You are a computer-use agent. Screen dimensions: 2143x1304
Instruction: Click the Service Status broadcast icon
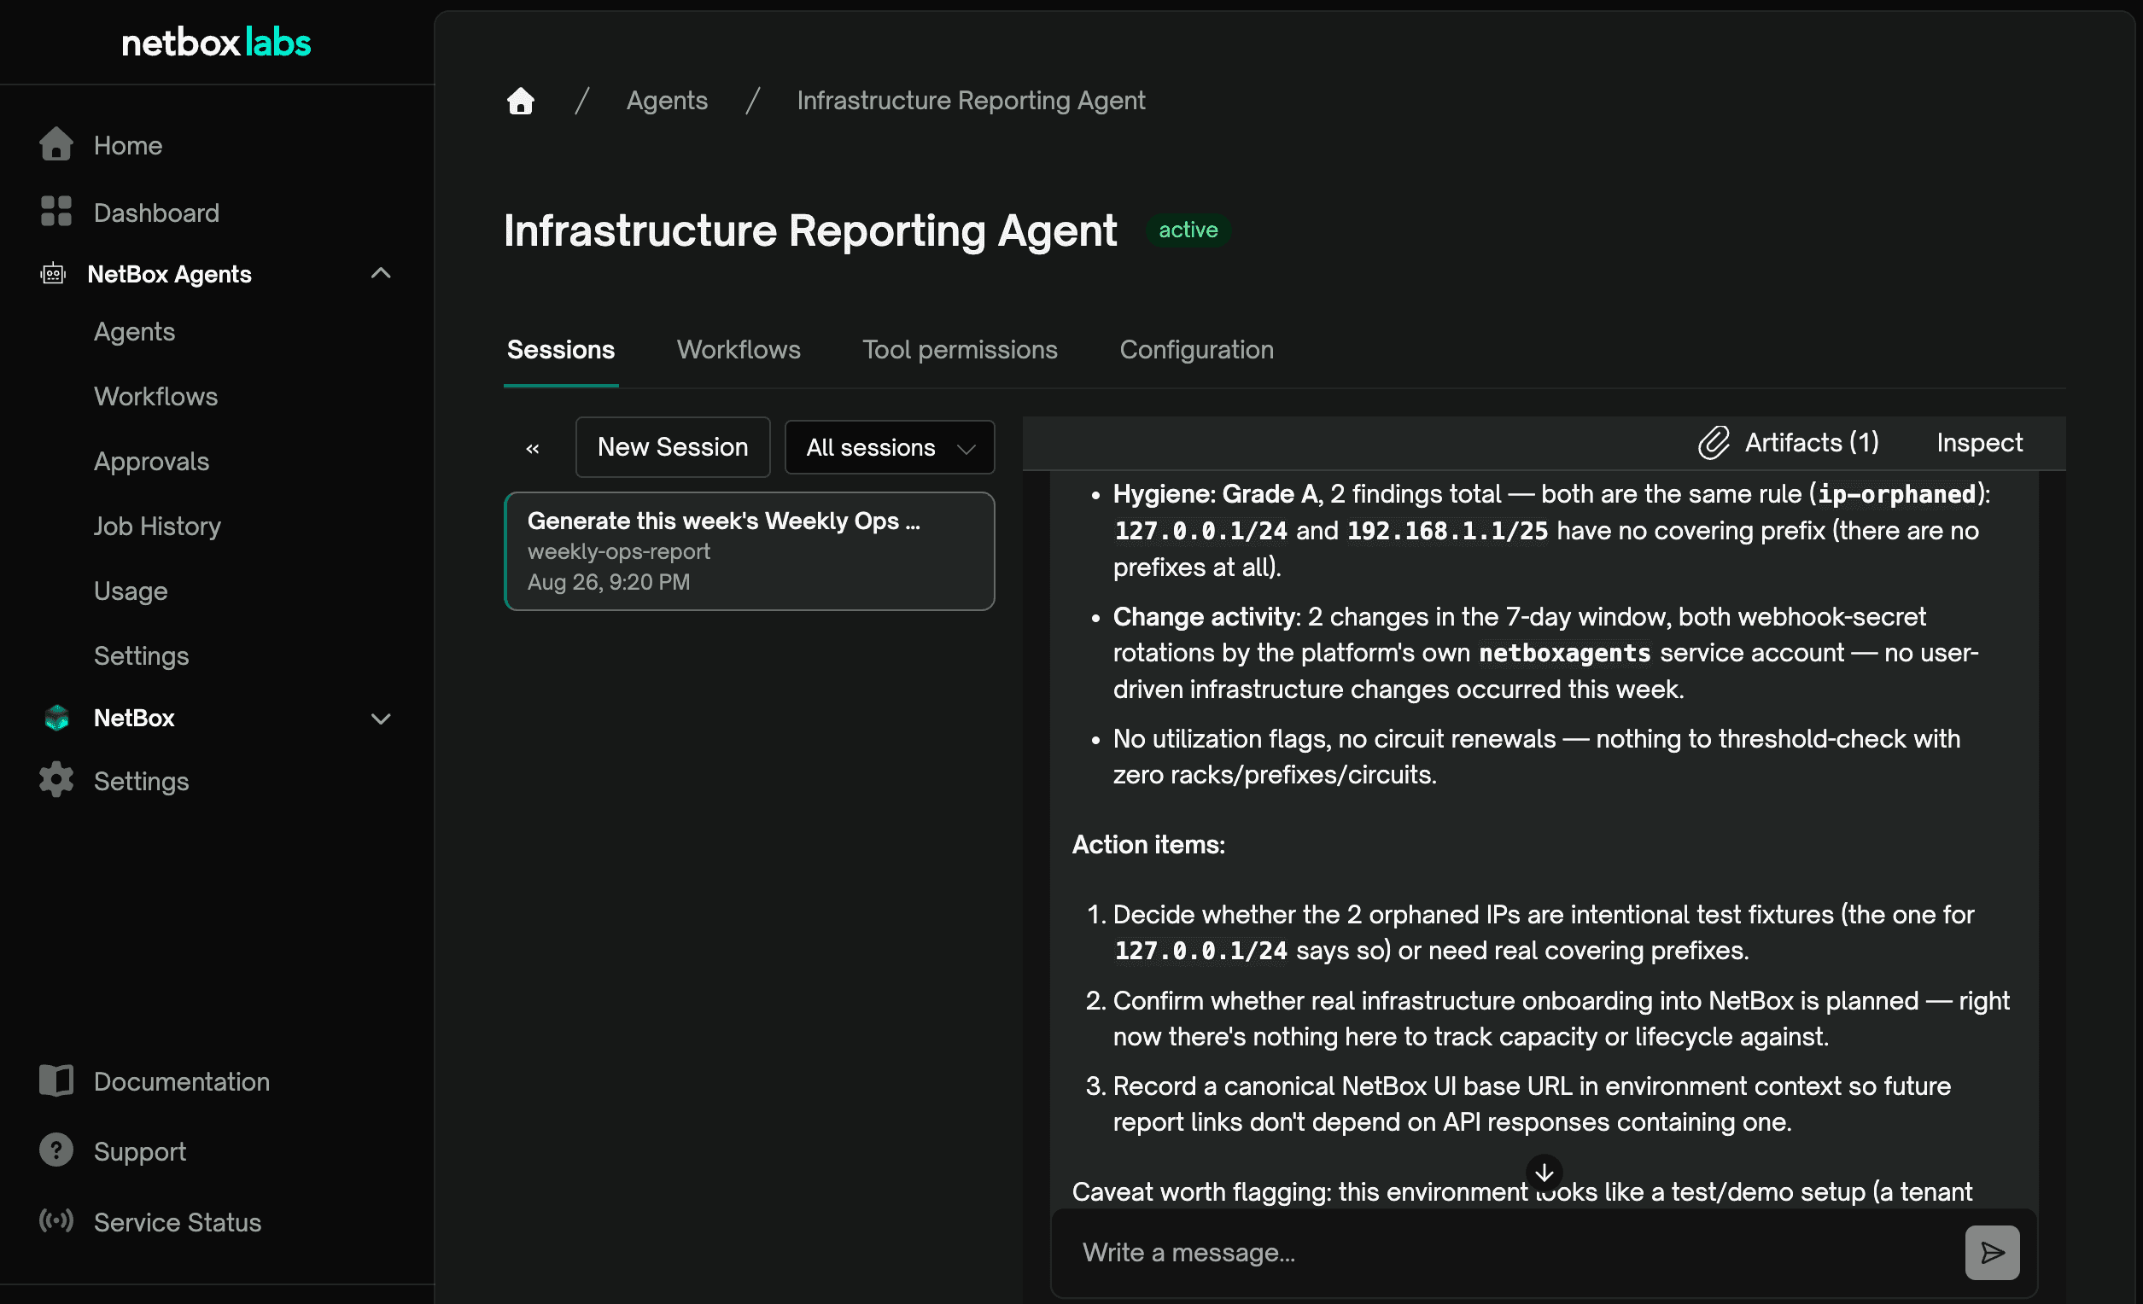(x=56, y=1220)
